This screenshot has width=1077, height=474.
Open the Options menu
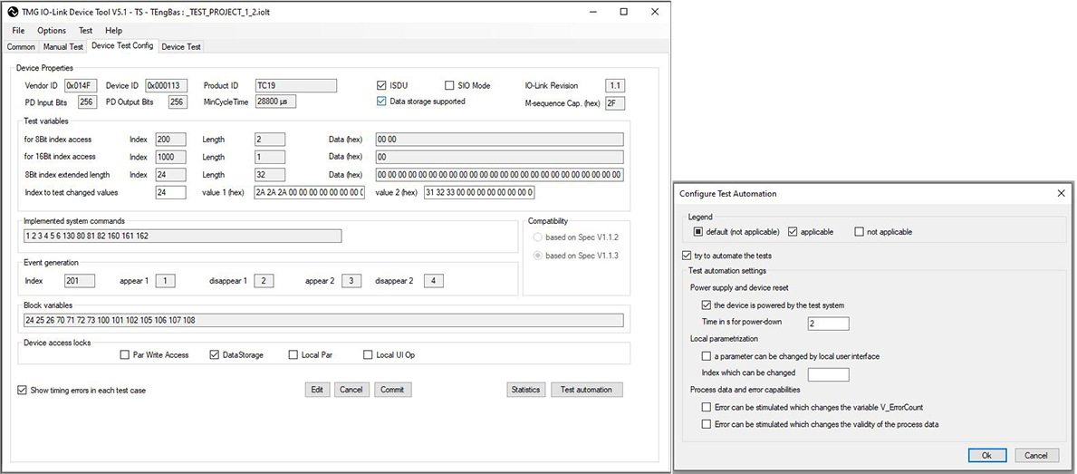click(52, 30)
